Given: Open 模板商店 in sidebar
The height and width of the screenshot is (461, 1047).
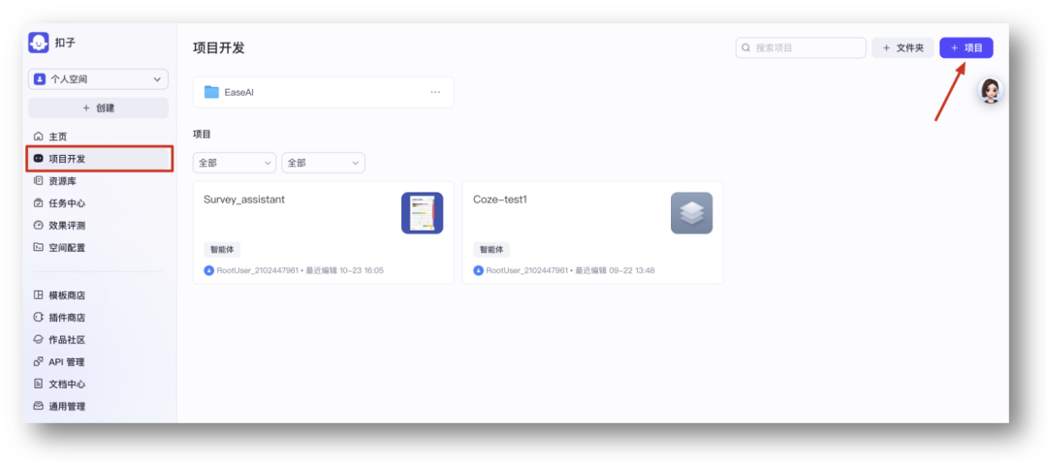Looking at the screenshot, I should [x=98, y=295].
